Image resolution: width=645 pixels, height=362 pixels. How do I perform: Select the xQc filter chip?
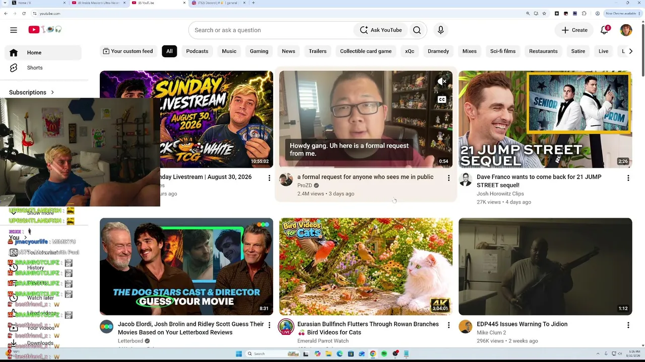click(410, 51)
